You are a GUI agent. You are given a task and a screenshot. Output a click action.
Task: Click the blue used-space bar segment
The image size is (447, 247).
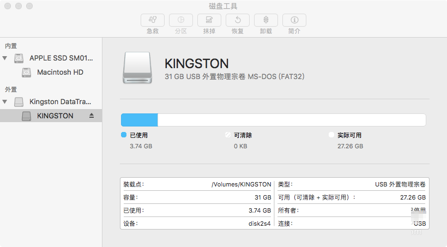point(140,120)
